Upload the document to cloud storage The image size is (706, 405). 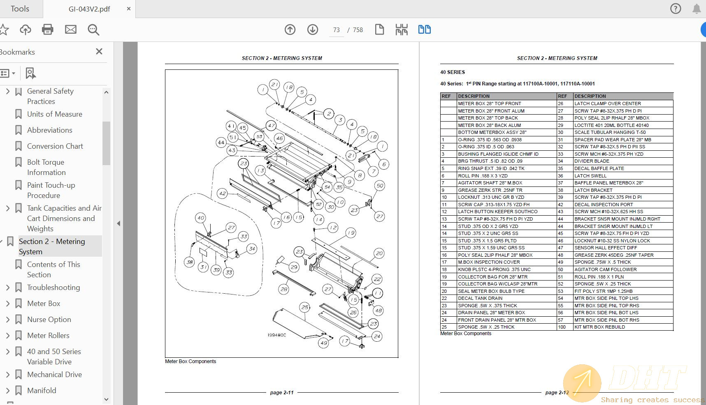[x=26, y=29]
